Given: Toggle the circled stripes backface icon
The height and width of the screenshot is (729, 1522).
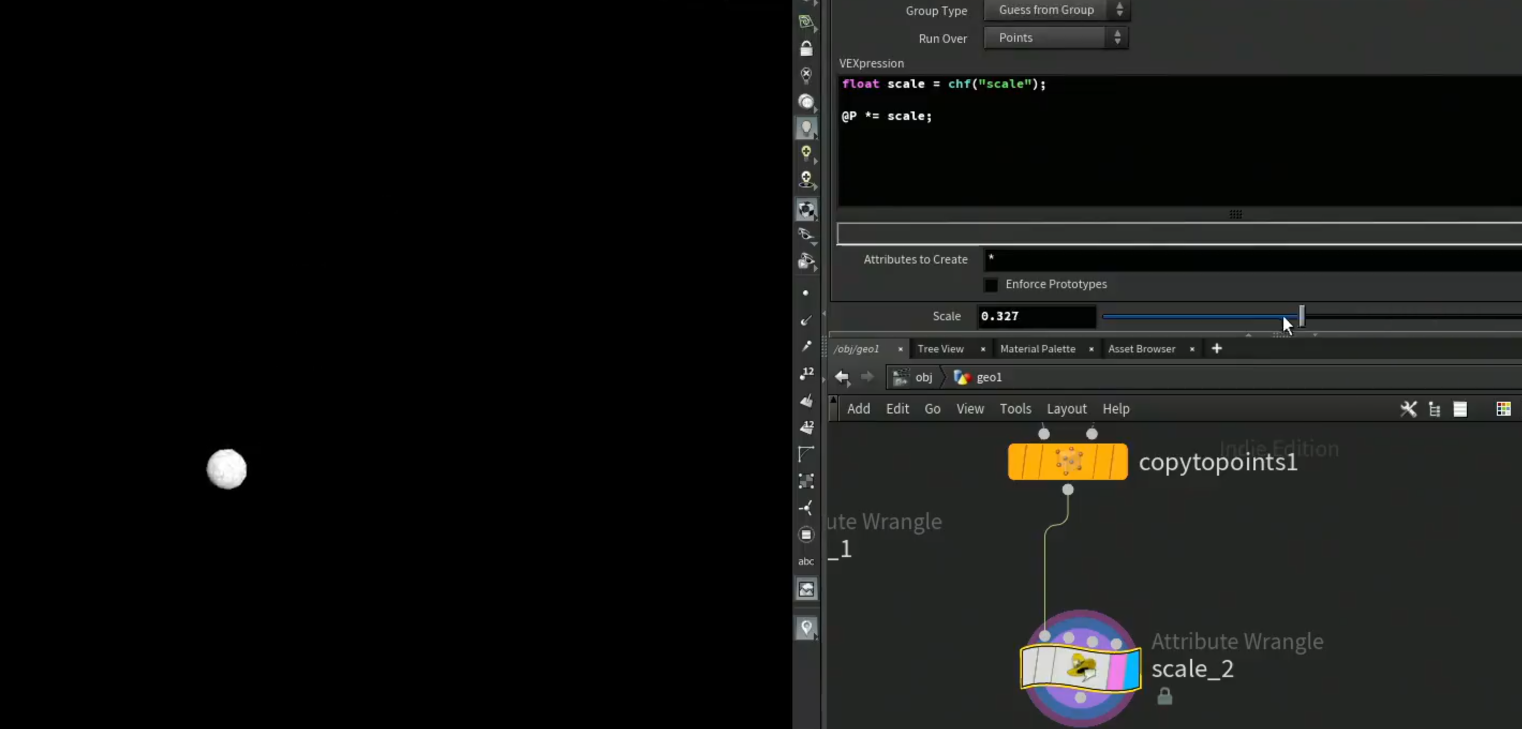Looking at the screenshot, I should 806,535.
